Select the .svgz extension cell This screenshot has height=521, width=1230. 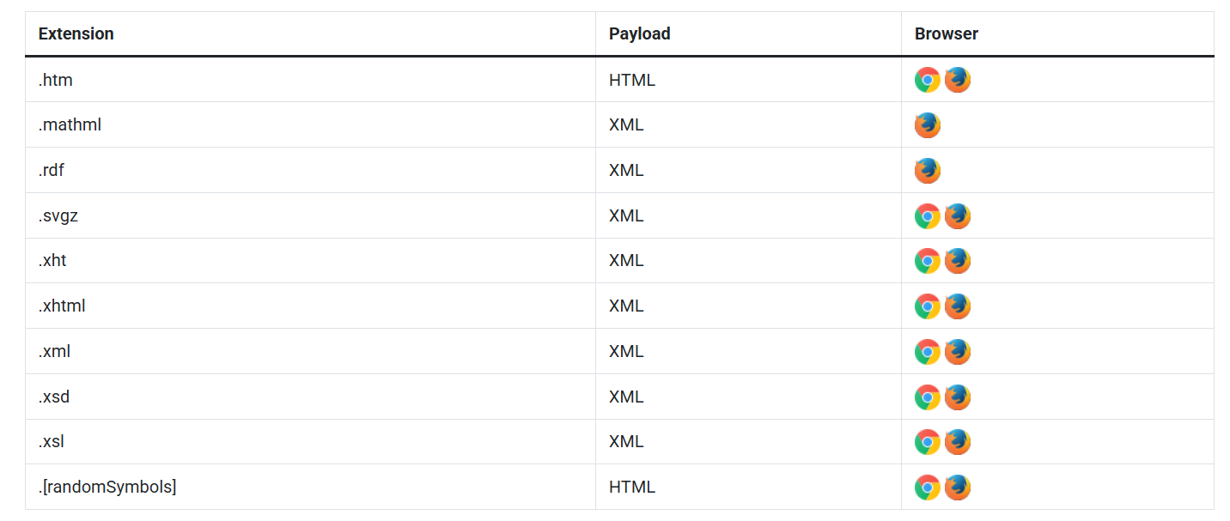coord(310,216)
